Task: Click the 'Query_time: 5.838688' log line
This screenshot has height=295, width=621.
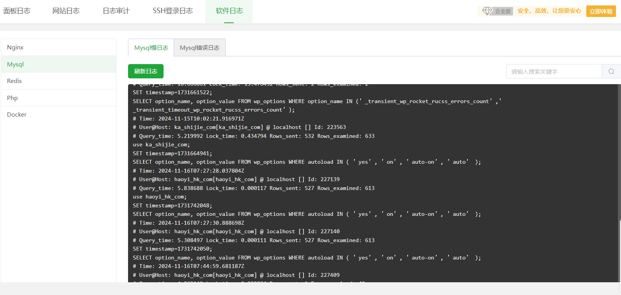Action: (x=253, y=188)
